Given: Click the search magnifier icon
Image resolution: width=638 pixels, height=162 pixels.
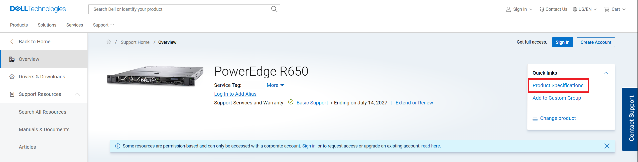Looking at the screenshot, I should pos(274,9).
